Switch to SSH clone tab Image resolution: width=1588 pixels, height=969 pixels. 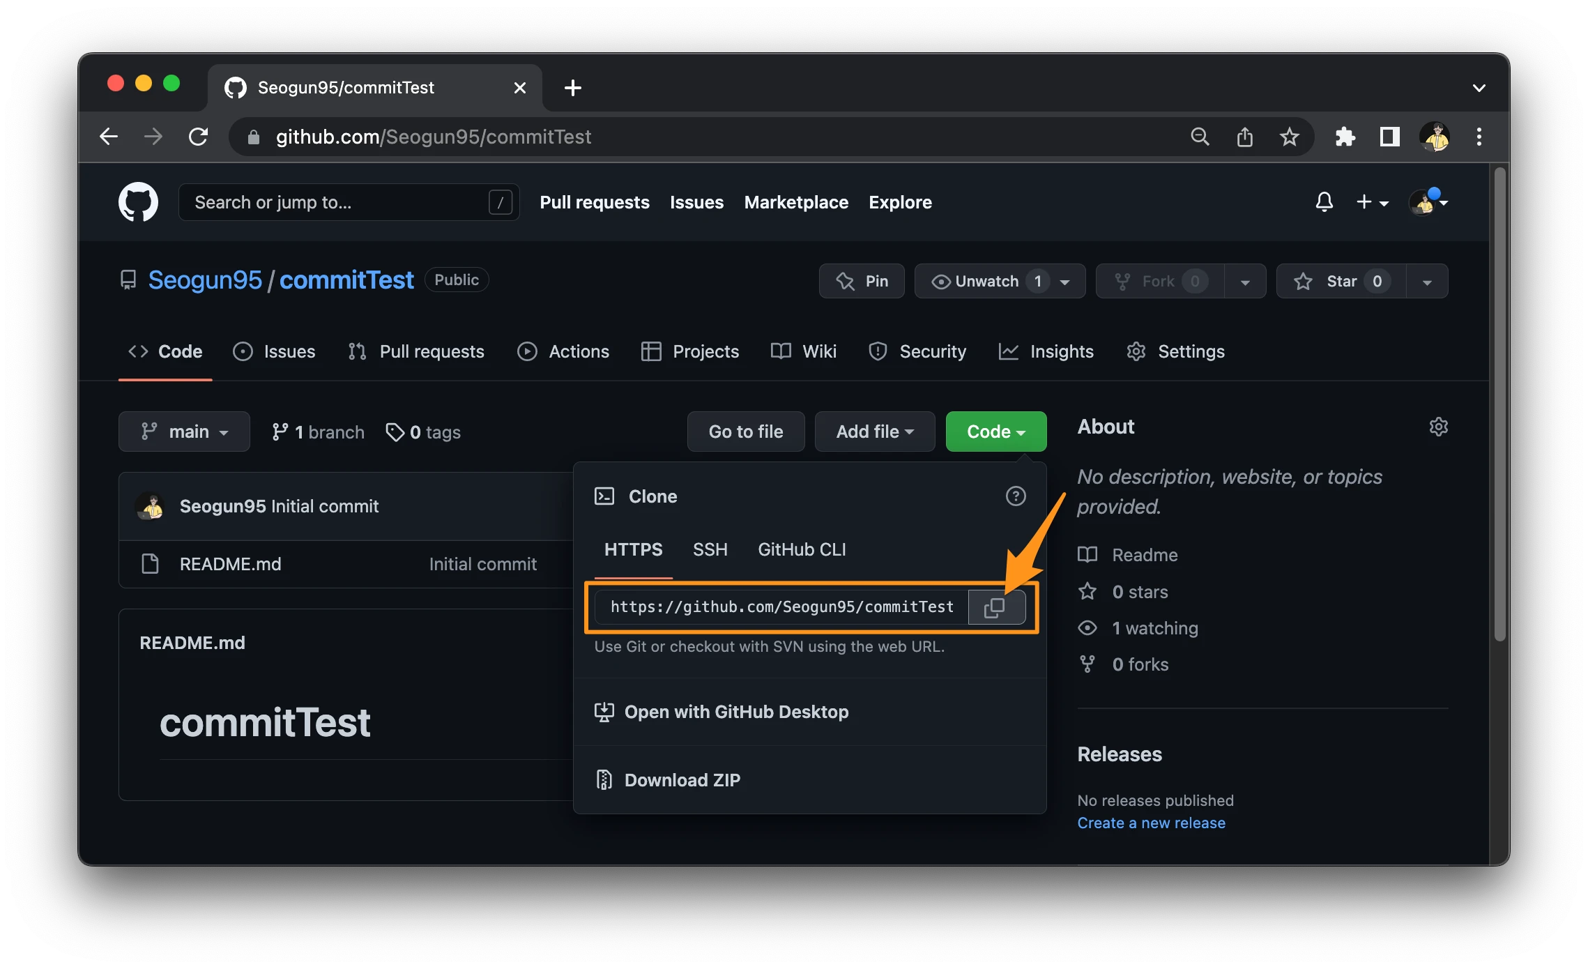[x=710, y=549]
